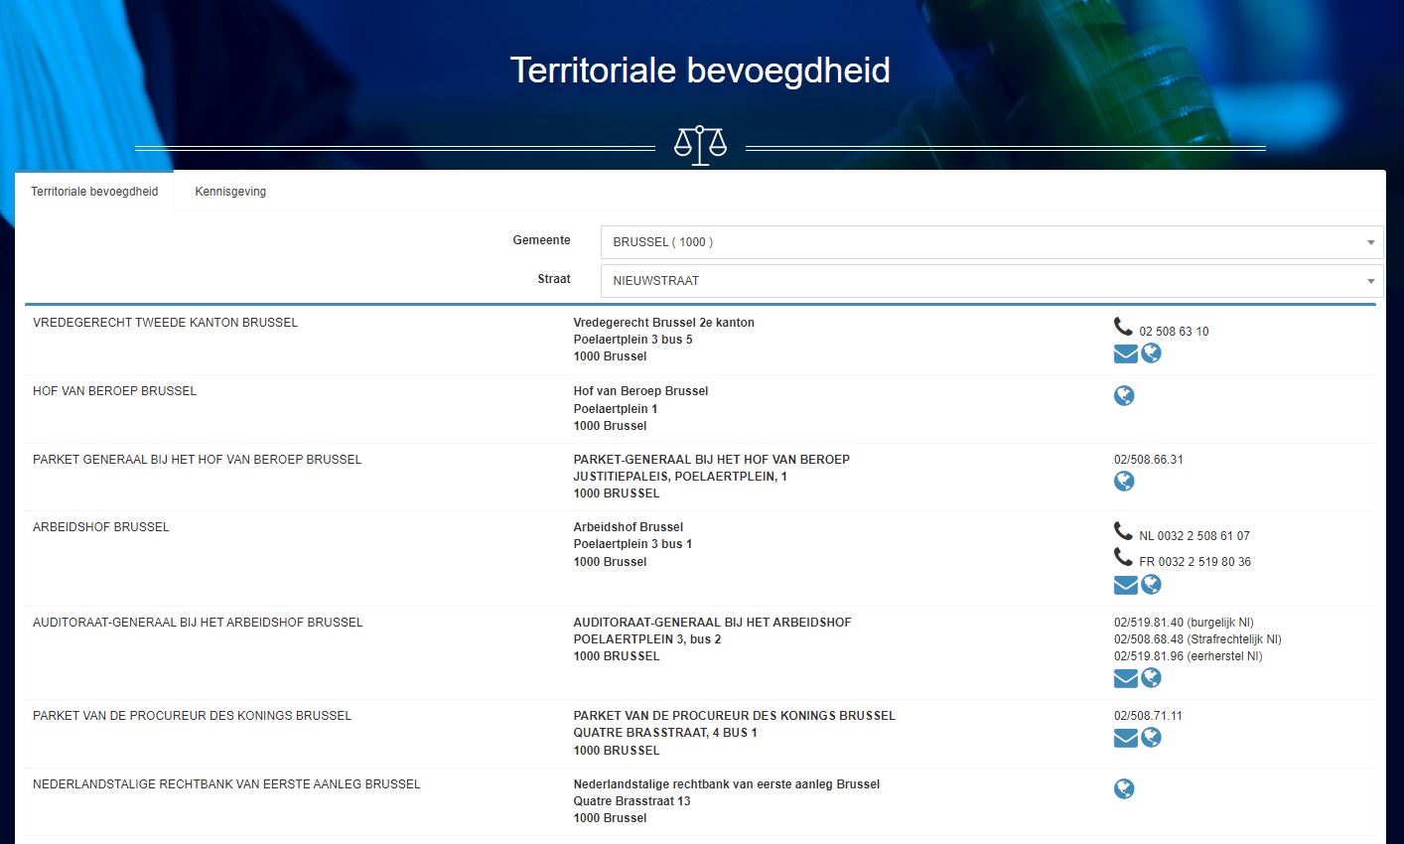The width and height of the screenshot is (1404, 844).
Task: Click the FR 0032 2 519 80 36 phone number
Action: pos(1194,562)
